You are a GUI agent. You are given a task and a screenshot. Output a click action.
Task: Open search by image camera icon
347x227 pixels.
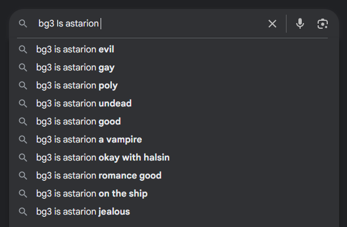point(323,24)
